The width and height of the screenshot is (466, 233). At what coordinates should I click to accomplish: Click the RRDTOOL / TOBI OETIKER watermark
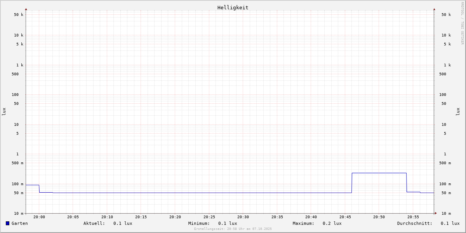pyautogui.click(x=462, y=23)
